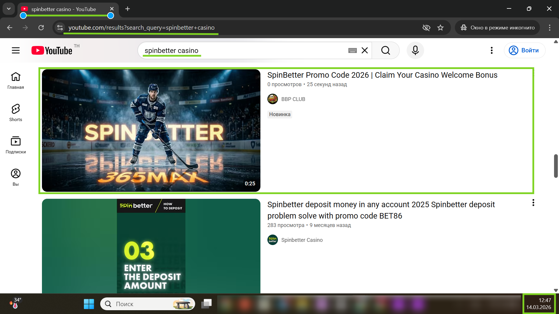This screenshot has height=314, width=559.
Task: Toggle third-party cookie blocking eye icon
Action: [426, 28]
